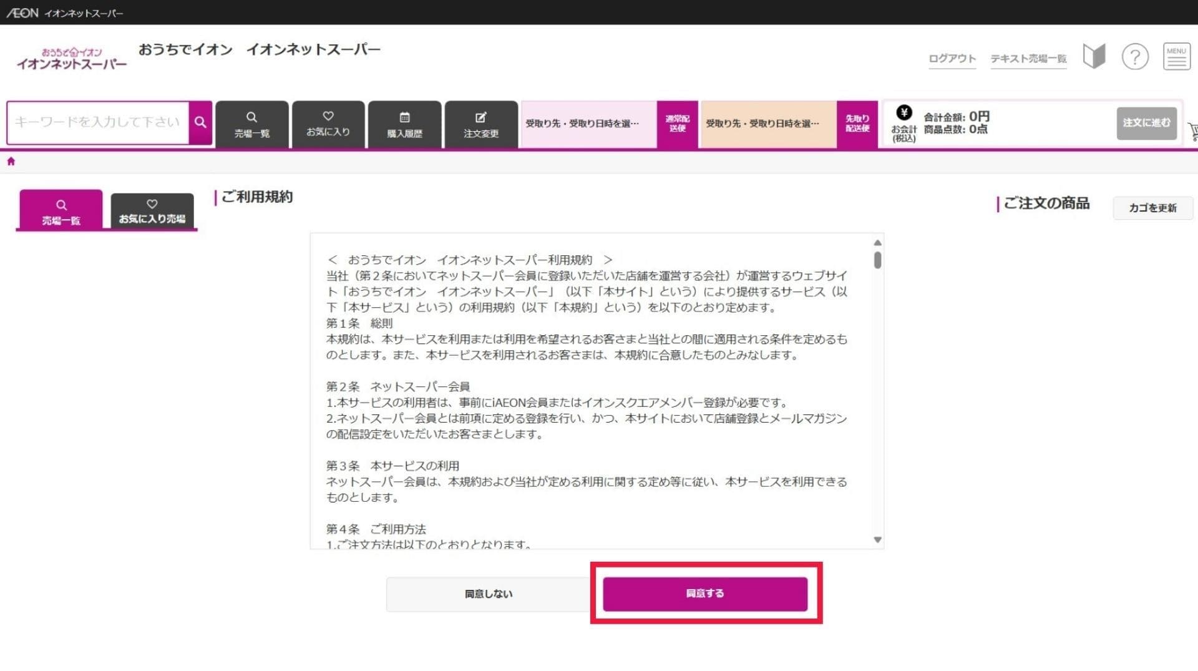Click the テキスト売場一覧 link

click(x=1028, y=59)
